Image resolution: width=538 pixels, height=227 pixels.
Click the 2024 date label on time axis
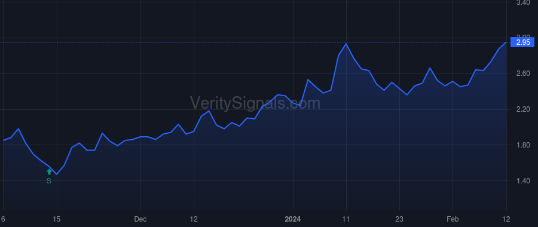pyautogui.click(x=293, y=219)
